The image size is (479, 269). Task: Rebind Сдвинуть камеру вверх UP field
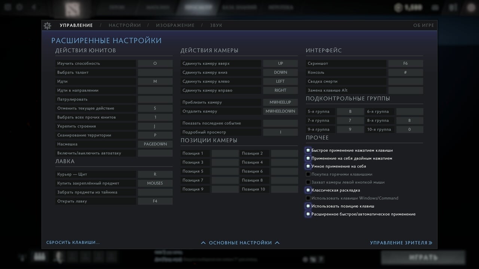point(280,64)
